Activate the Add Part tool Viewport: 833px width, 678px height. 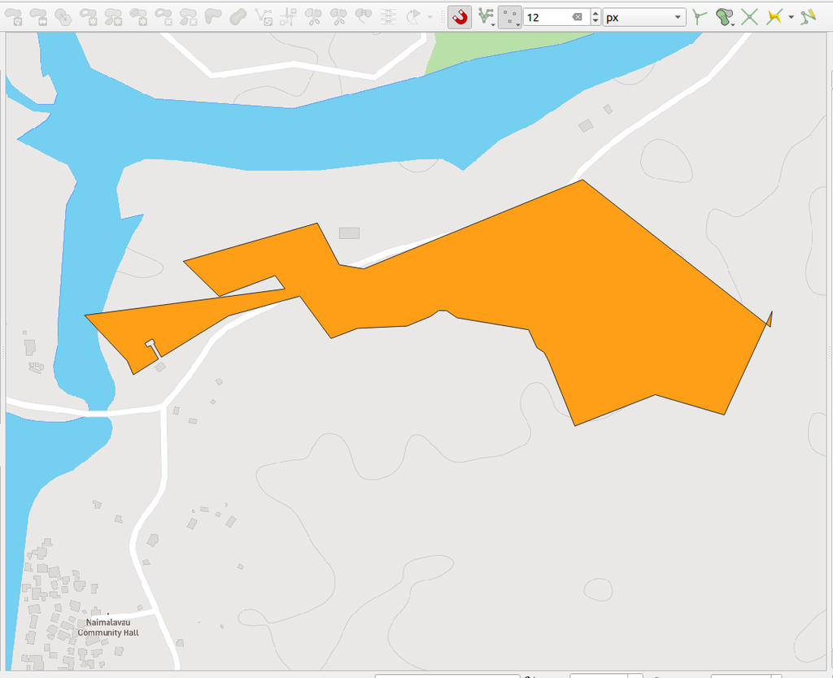click(x=113, y=17)
